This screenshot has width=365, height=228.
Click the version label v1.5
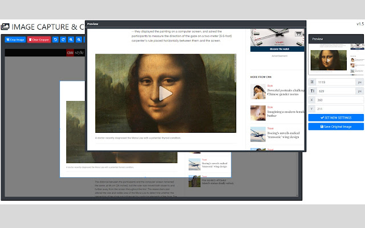(360, 24)
